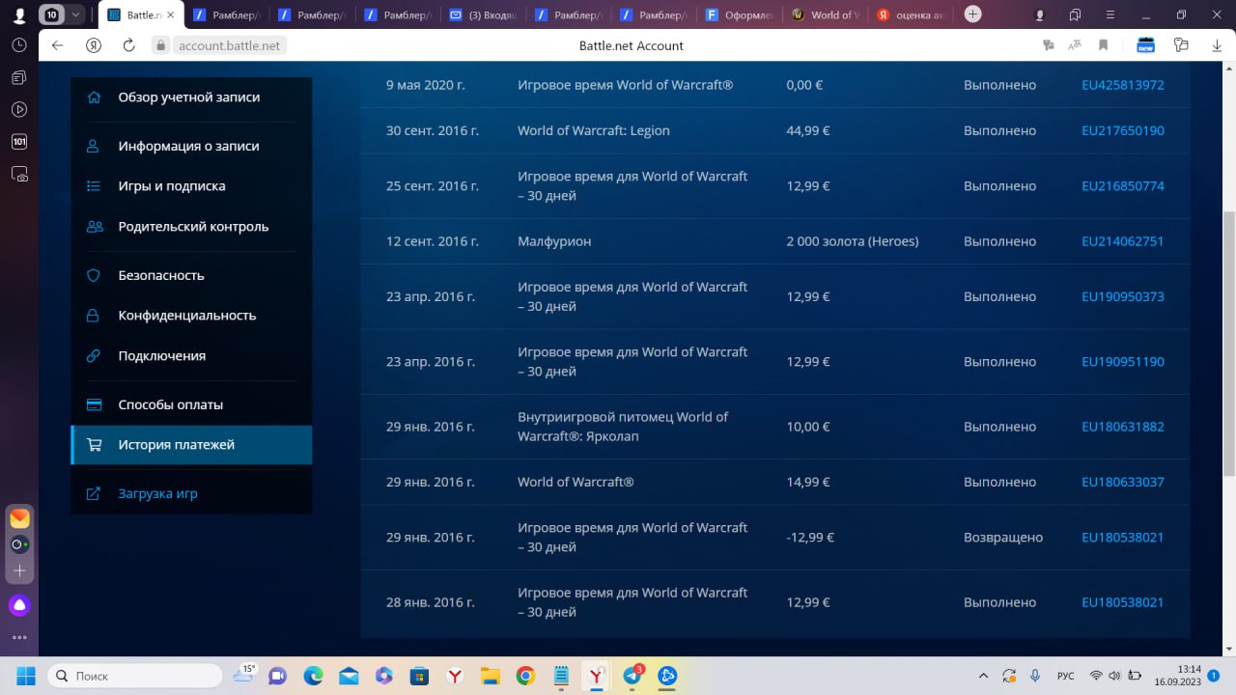Viewport: 1236px width, 695px height.
Task: Click the link icon beside Подключения
Action: [x=94, y=356]
